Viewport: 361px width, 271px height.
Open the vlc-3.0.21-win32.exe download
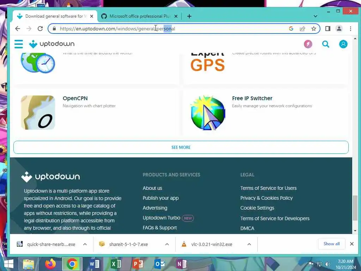point(212,244)
